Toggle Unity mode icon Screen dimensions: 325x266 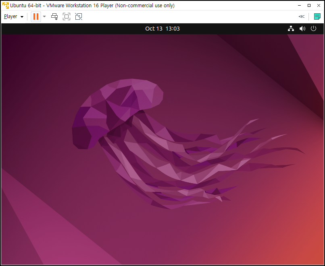tap(79, 16)
